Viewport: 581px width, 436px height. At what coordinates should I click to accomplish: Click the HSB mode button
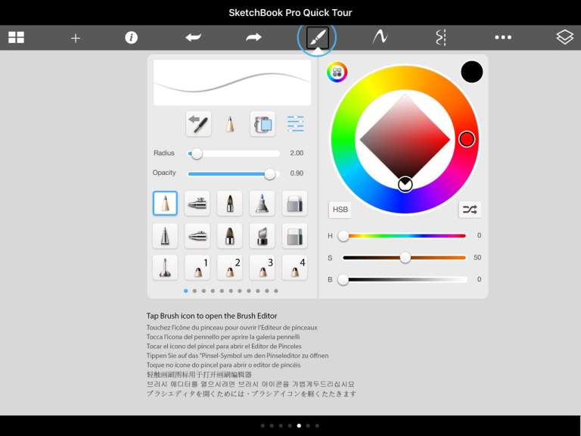[x=340, y=210]
